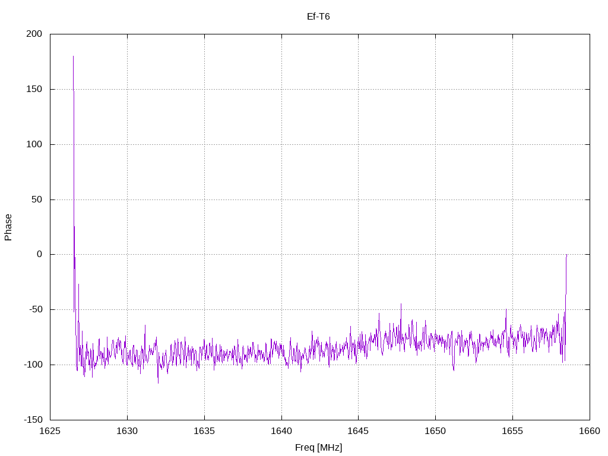Click the x-axis tick label 1650
608x456 pixels.
435,431
